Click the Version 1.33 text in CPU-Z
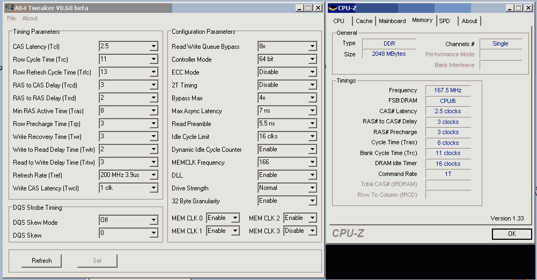The width and height of the screenshot is (537, 280). coord(507,218)
